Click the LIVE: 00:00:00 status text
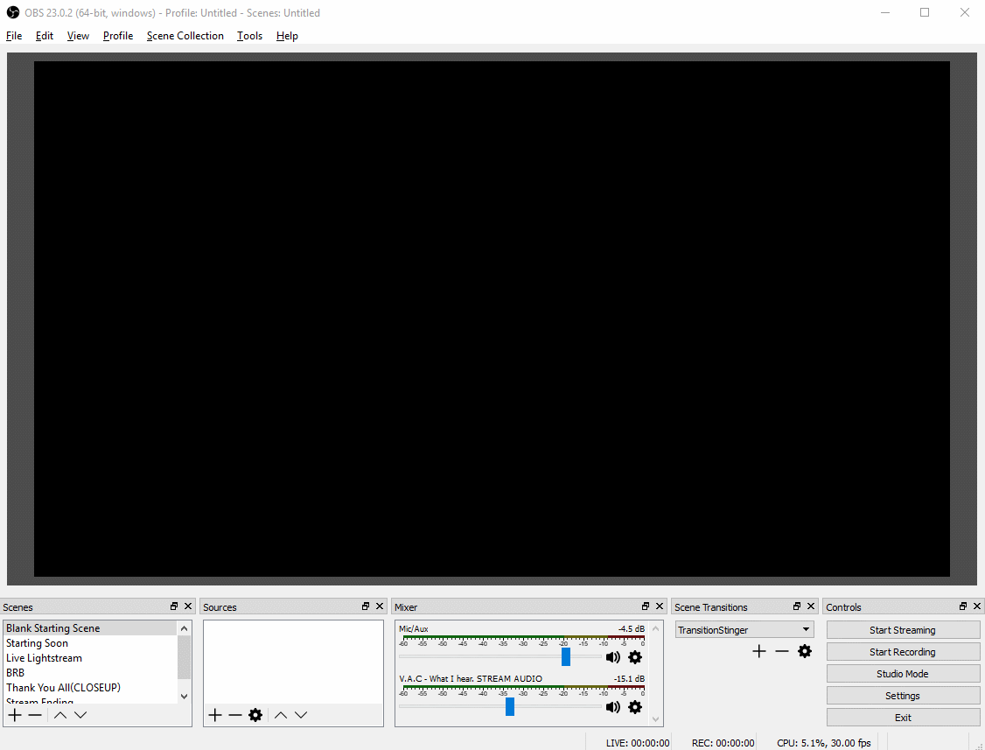 638,743
